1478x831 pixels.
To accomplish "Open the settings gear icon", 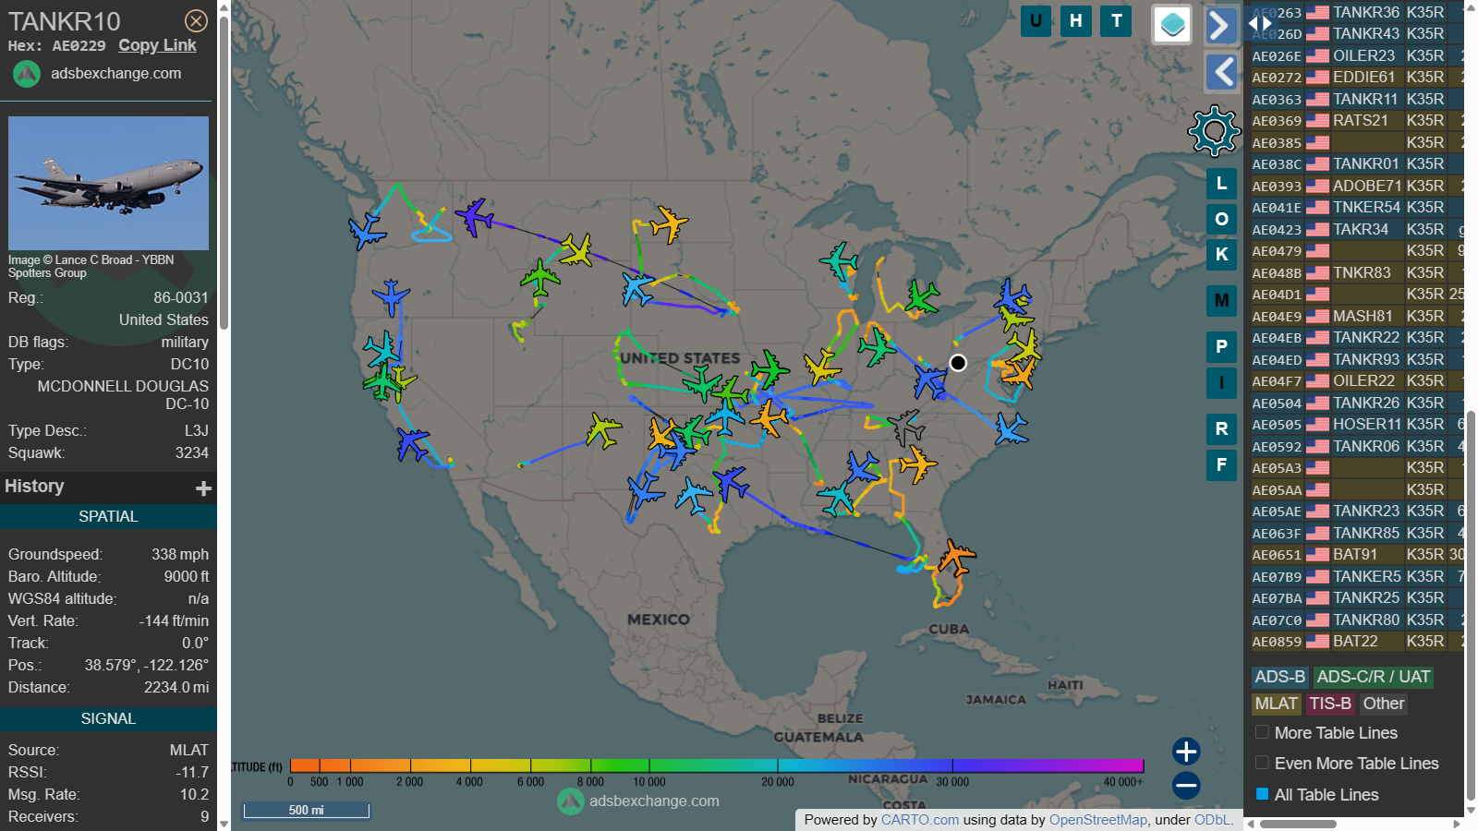I will [x=1214, y=130].
